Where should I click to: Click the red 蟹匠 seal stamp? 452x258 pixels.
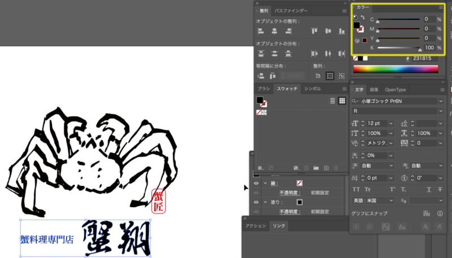point(158,202)
